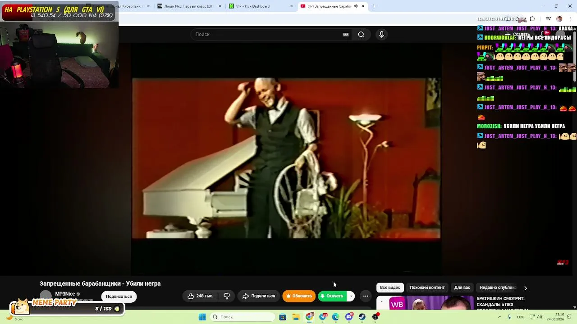Open the browser extensions puzzle icon

coord(532,19)
